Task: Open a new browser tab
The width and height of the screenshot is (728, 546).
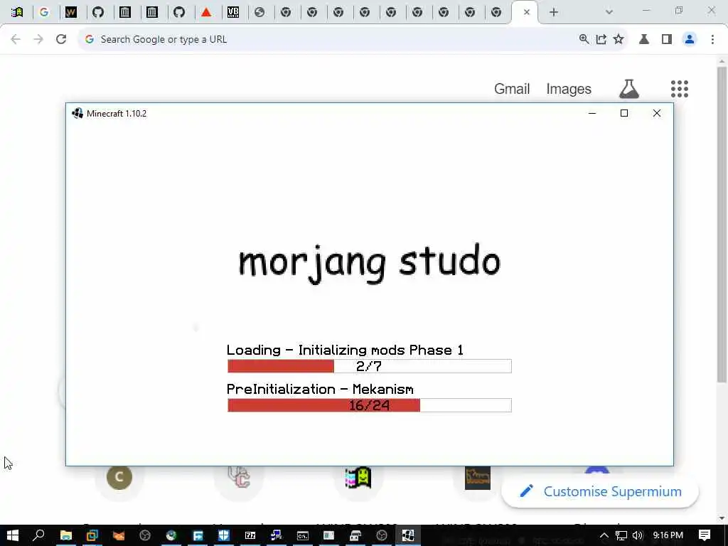Action: (x=553, y=12)
